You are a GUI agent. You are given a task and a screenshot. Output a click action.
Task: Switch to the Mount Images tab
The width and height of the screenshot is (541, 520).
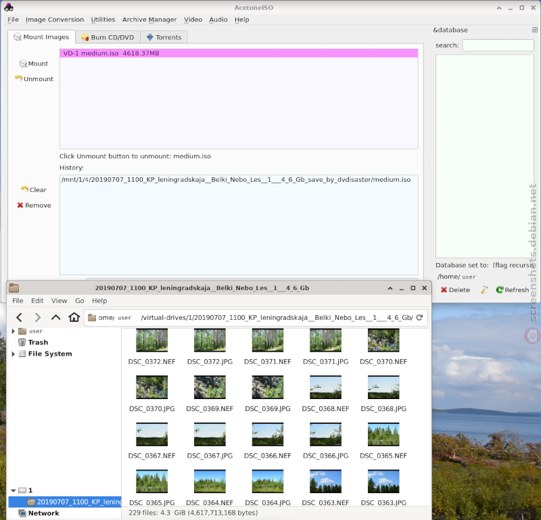tap(41, 37)
